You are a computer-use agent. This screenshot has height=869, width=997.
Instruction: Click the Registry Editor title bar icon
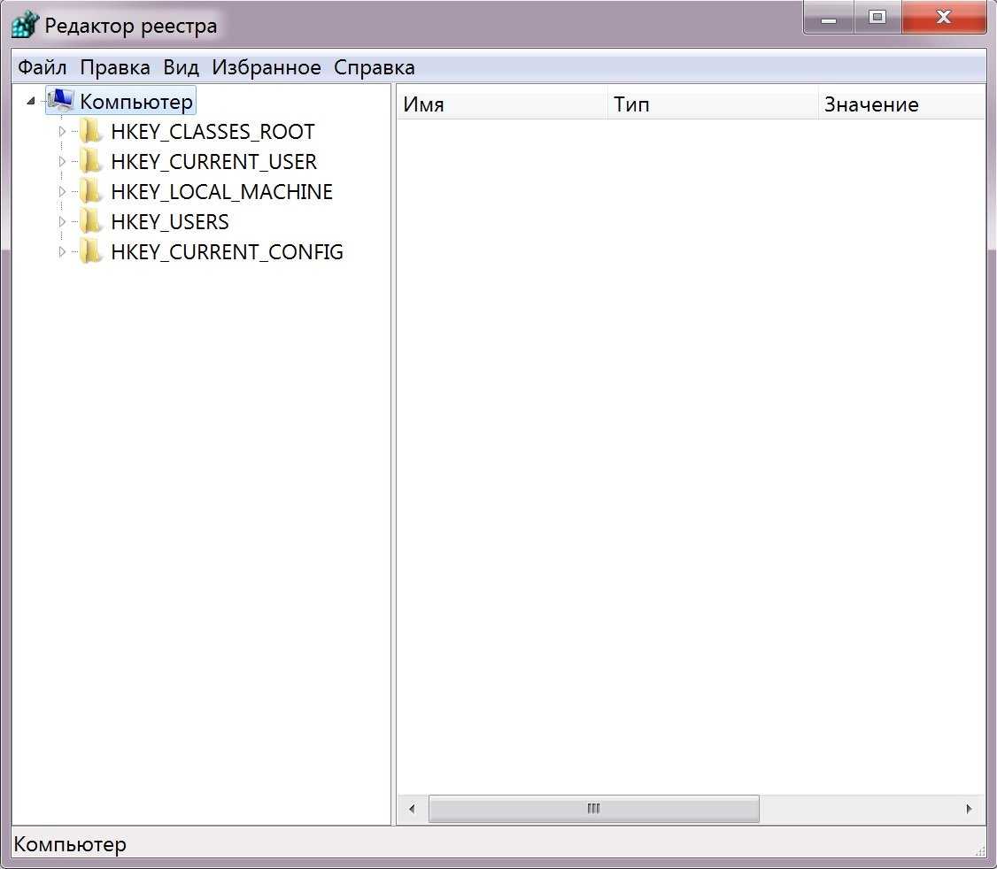tap(25, 25)
